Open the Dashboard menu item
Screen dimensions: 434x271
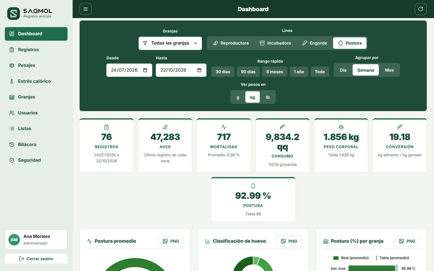[x=36, y=34]
